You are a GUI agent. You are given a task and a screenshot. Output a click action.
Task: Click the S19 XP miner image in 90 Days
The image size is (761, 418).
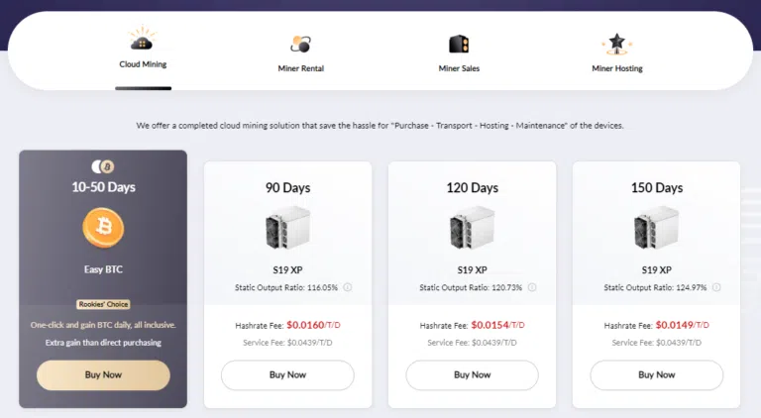coord(287,228)
